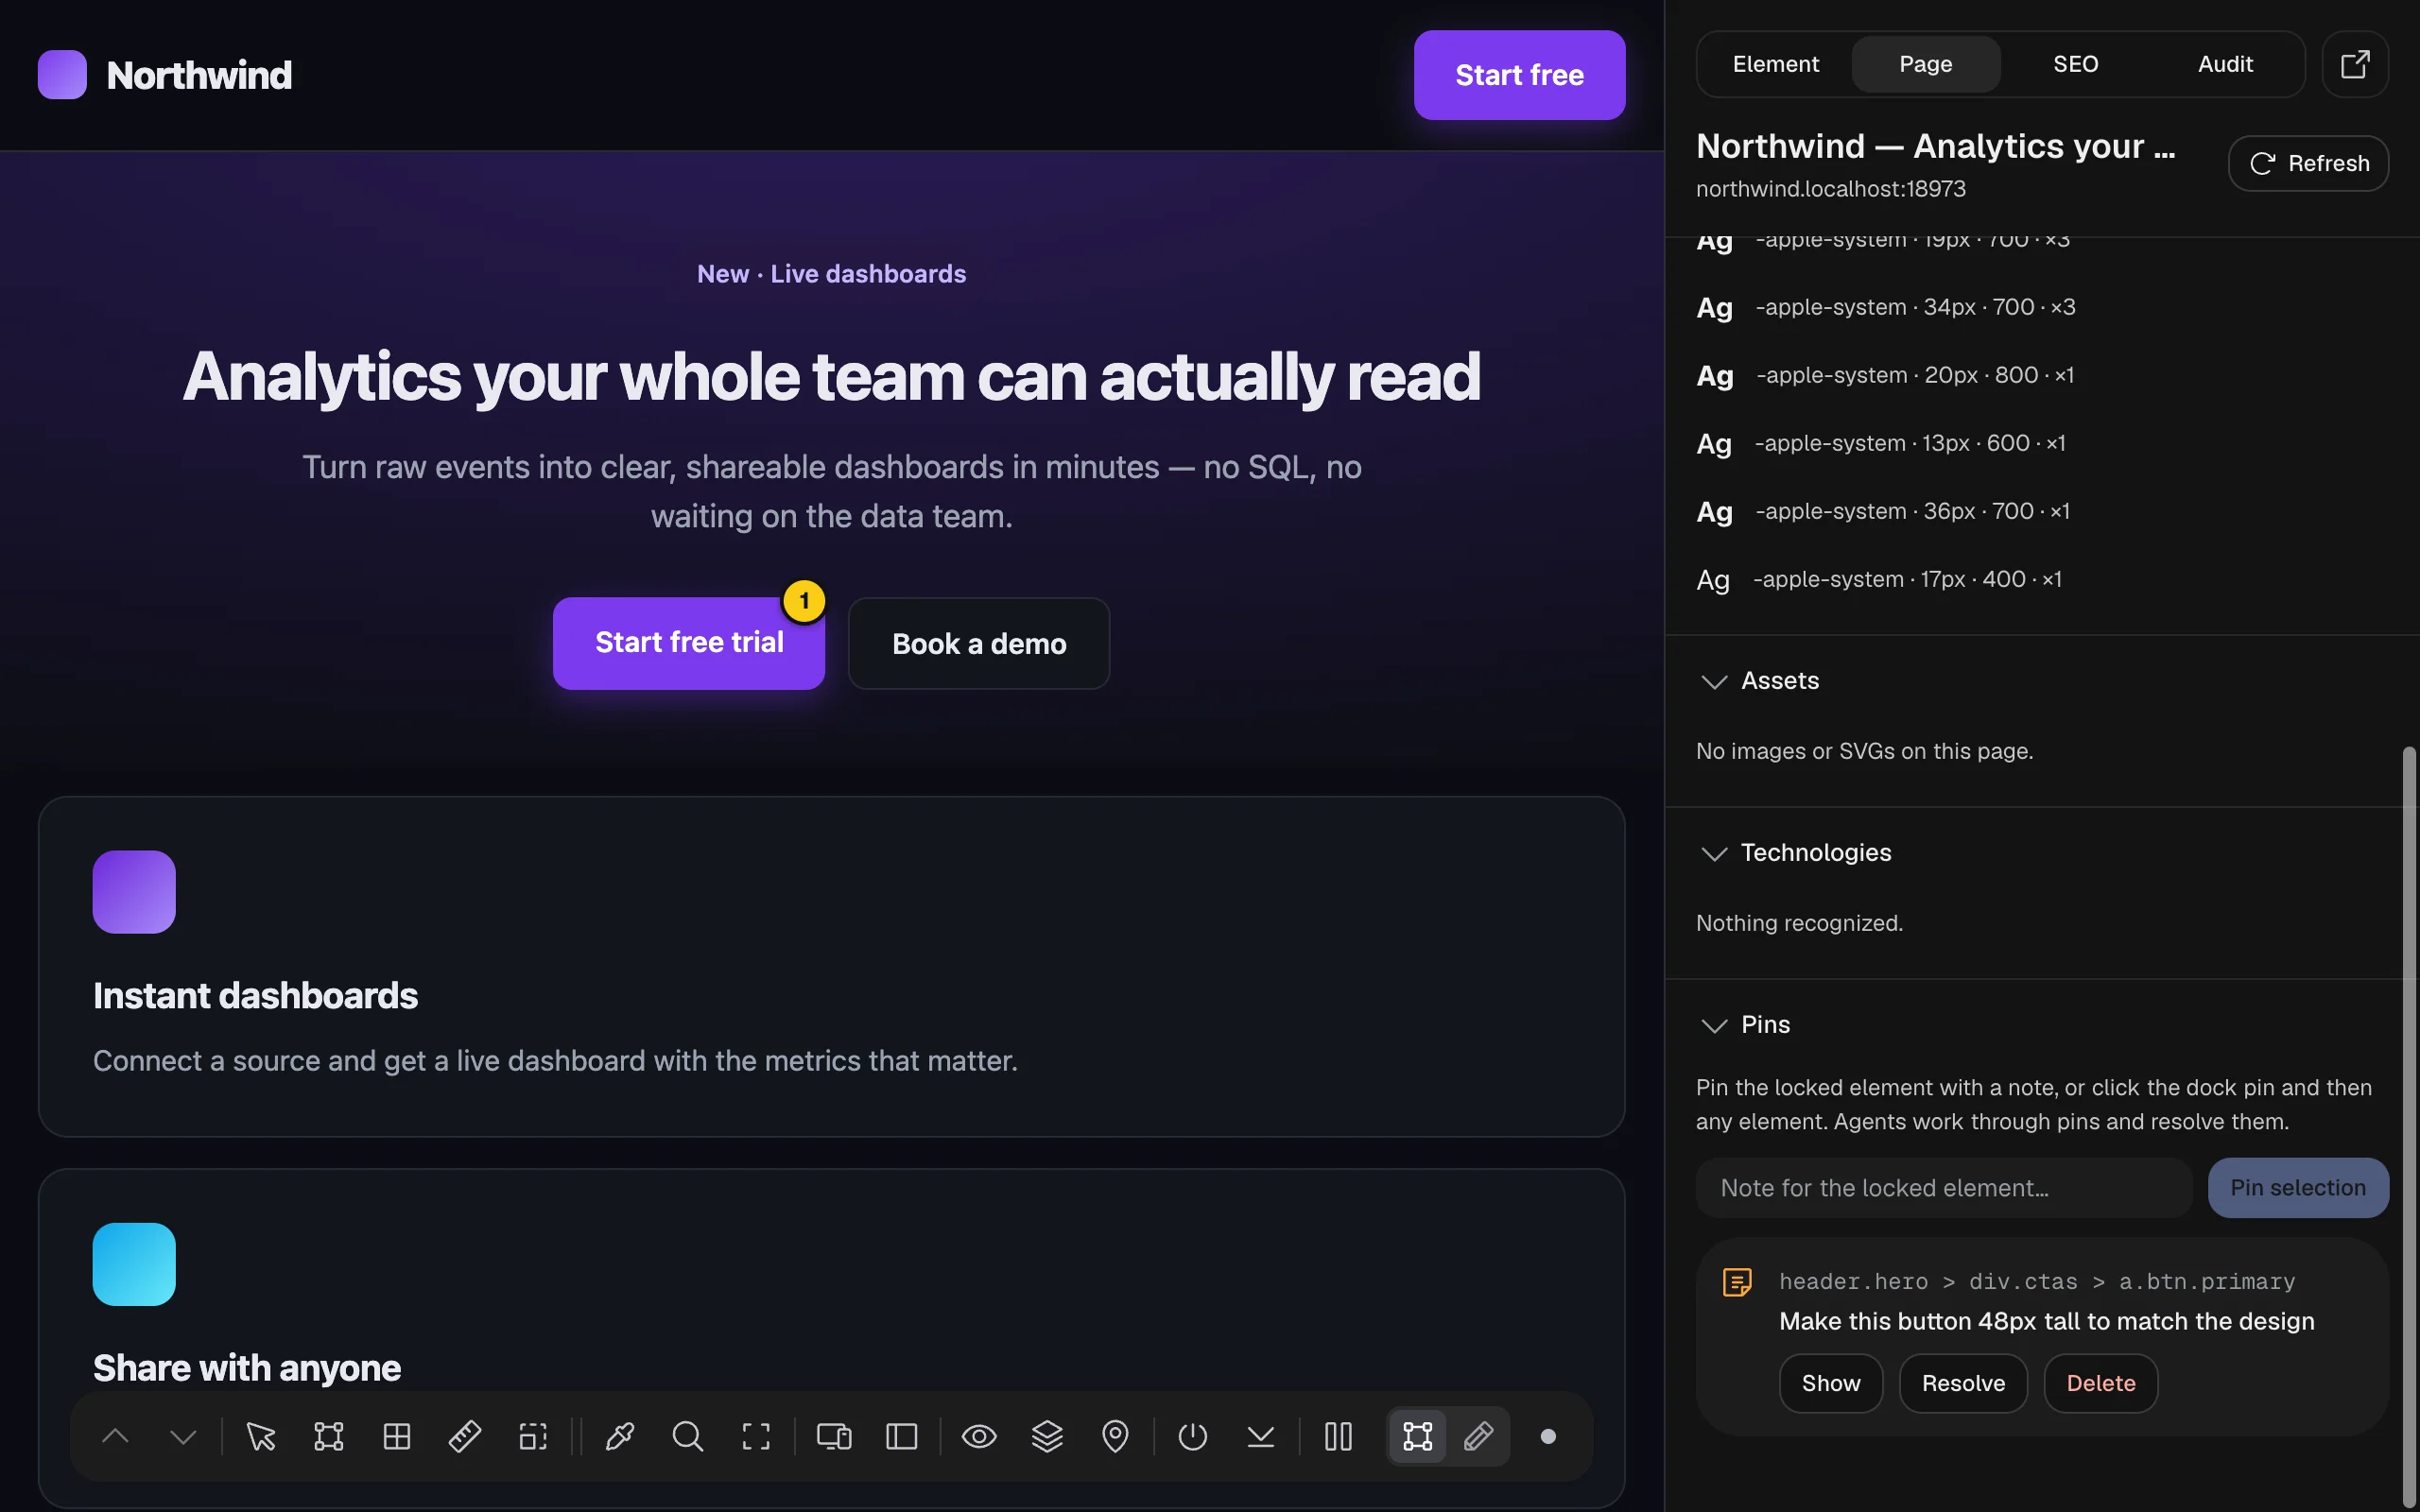Click the Northwind logo link
Screen dimensions: 2420x1512
click(165, 75)
